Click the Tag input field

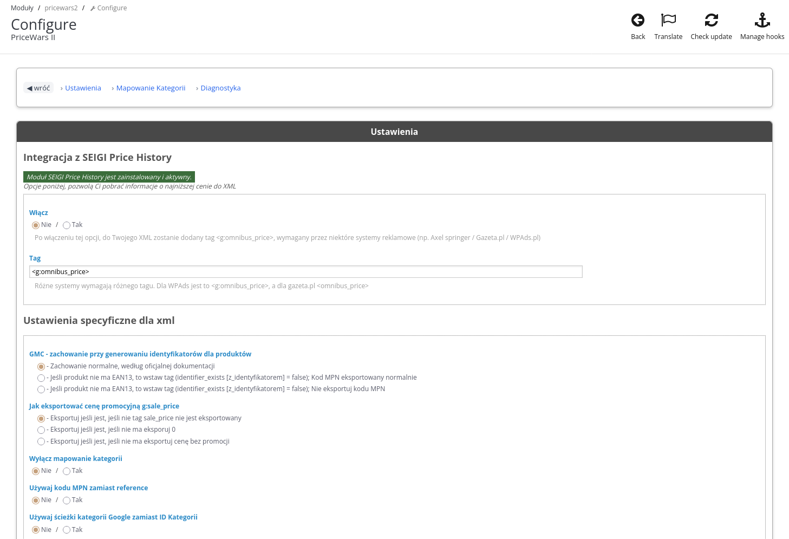(305, 272)
